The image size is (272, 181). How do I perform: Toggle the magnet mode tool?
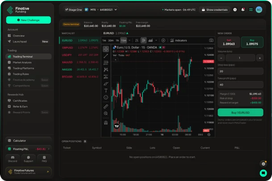click(x=106, y=123)
